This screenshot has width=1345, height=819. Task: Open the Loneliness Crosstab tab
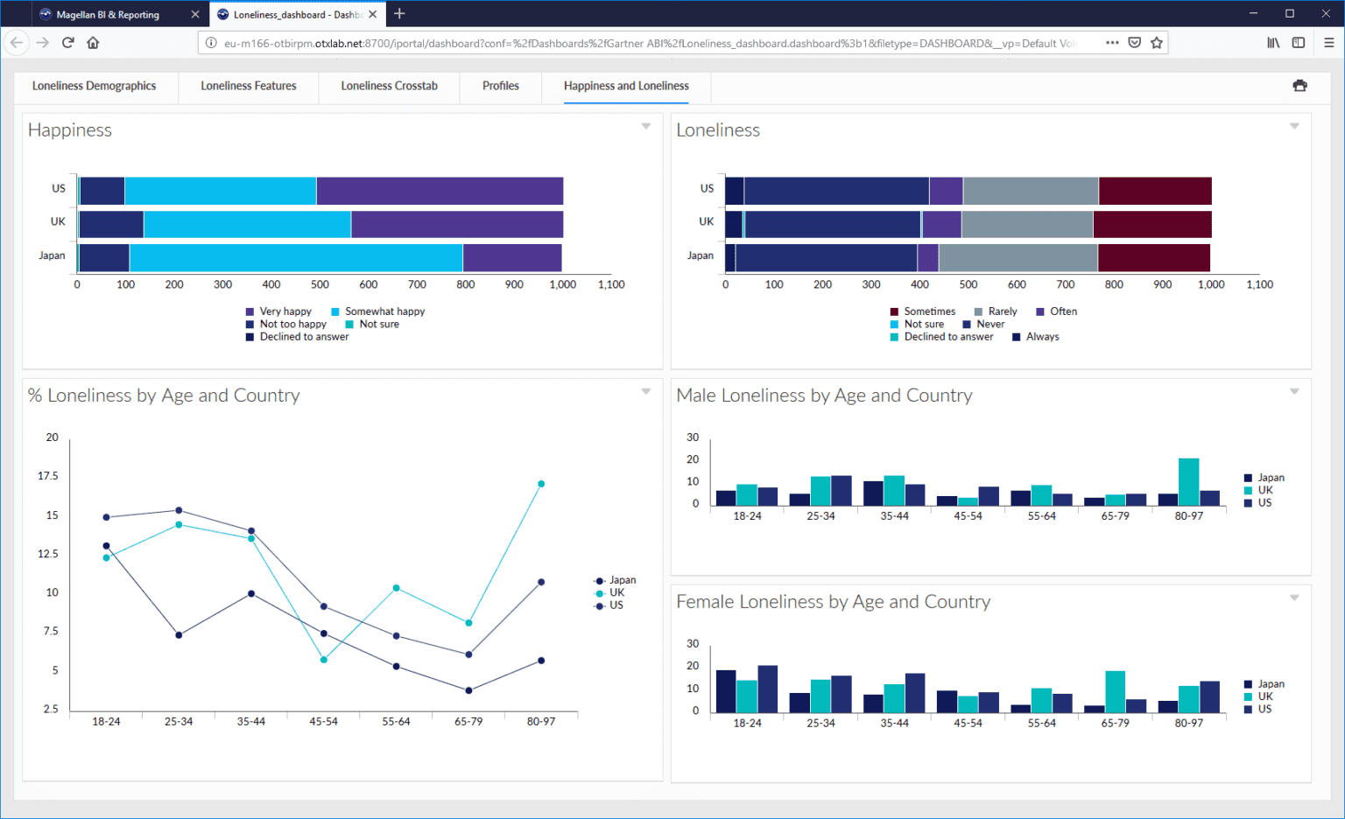click(389, 86)
